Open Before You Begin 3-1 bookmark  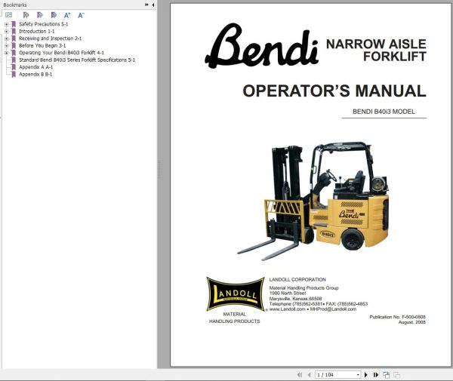pos(42,45)
